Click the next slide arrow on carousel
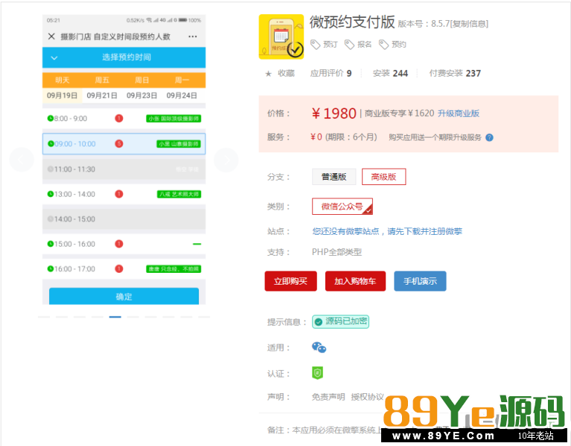 (x=226, y=160)
